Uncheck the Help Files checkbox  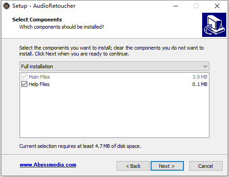pyautogui.click(x=24, y=84)
